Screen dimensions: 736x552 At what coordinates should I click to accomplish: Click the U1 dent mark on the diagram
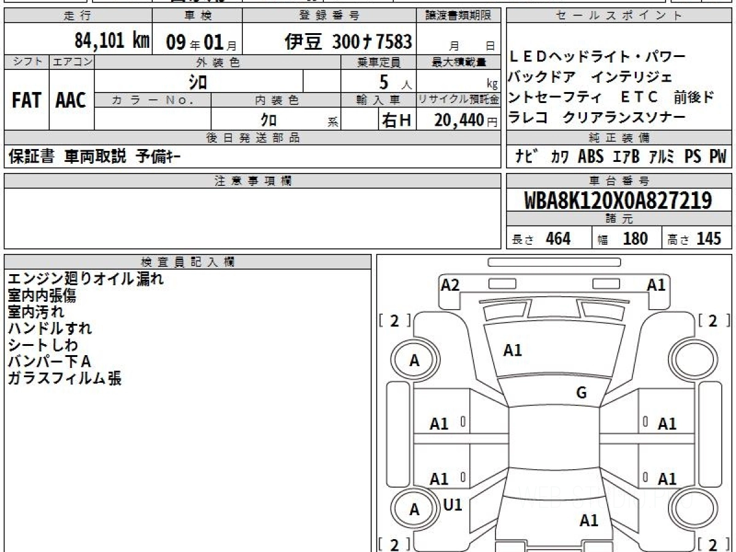(x=452, y=505)
